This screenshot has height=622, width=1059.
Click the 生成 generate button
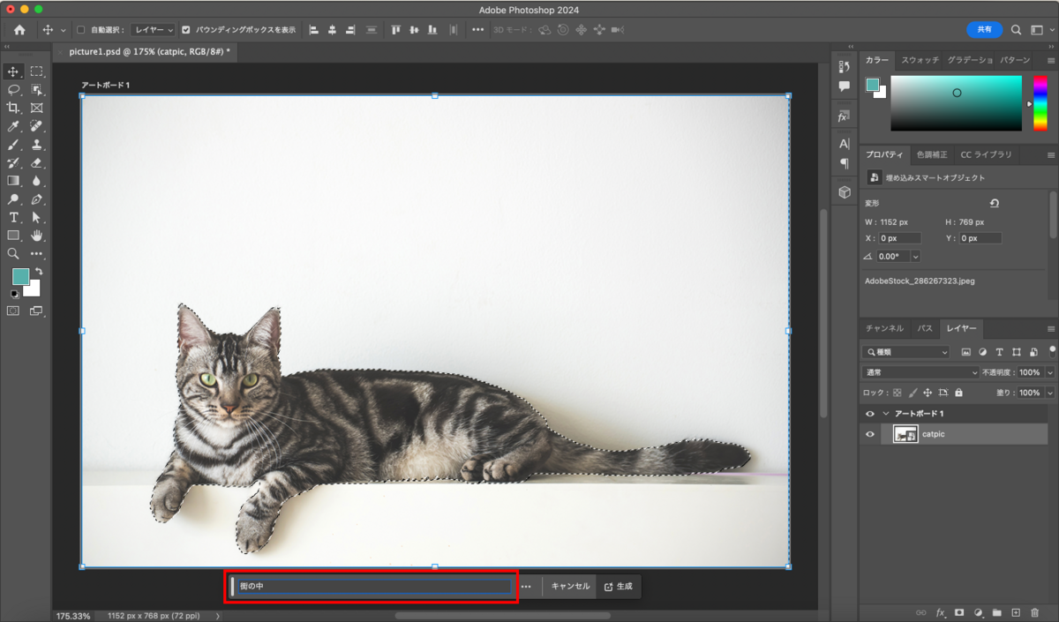coord(619,586)
